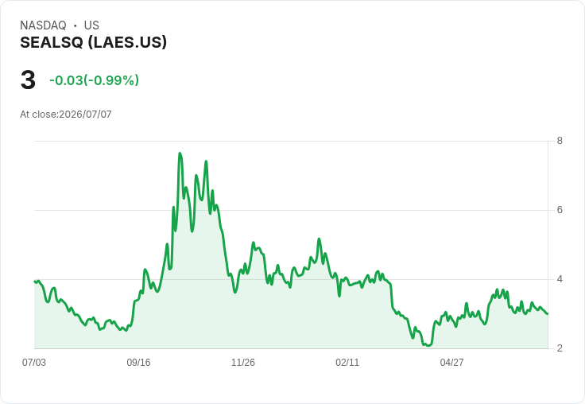Image resolution: width=585 pixels, height=404 pixels.
Task: Click the right endpoint of the price line
Action: point(548,313)
